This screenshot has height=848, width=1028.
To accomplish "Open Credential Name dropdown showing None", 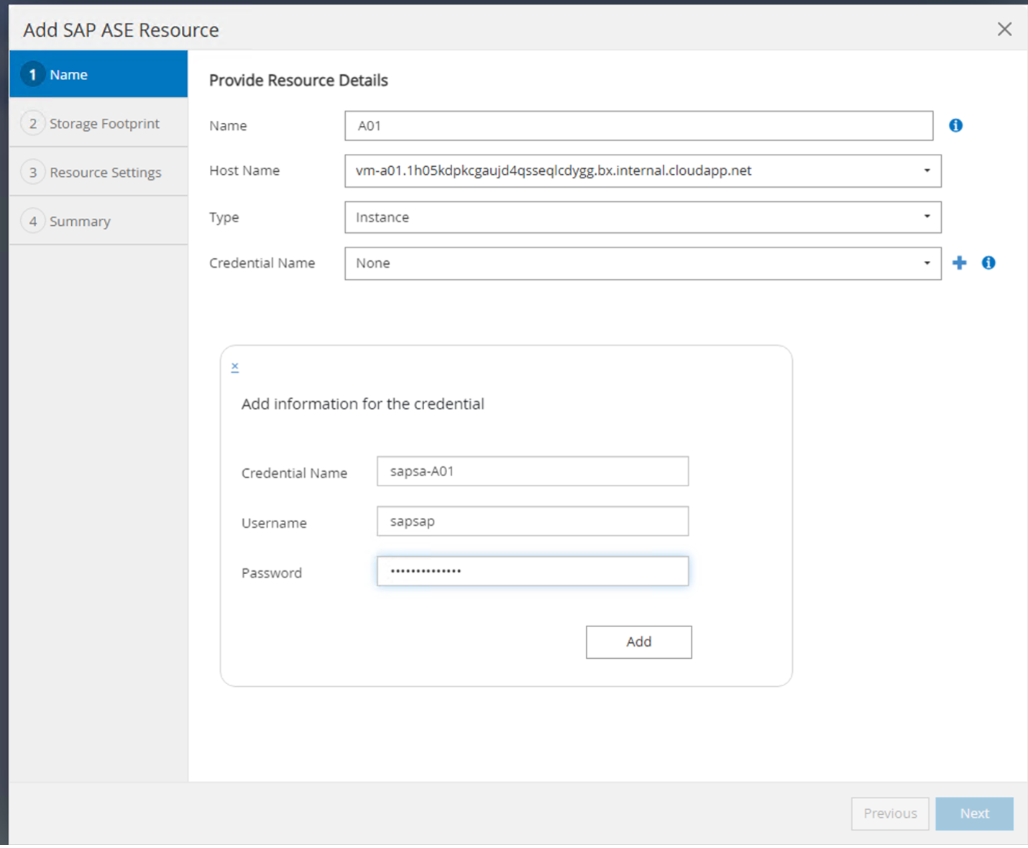I will [927, 263].
